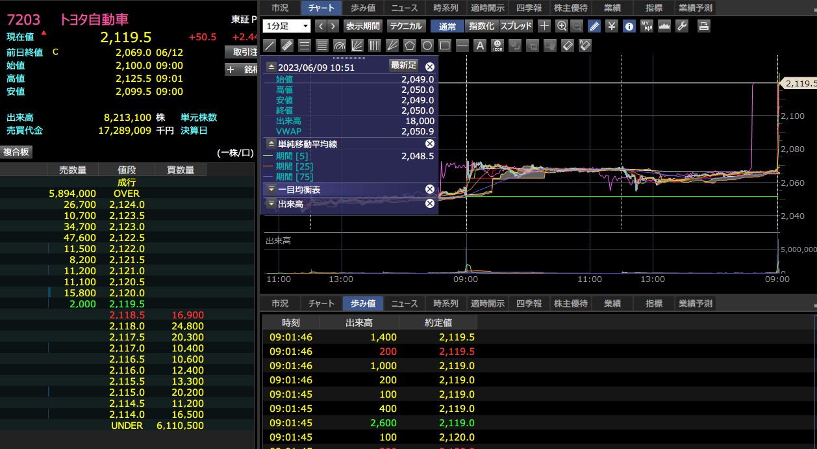This screenshot has width=817, height=449.
Task: Close the 出来高 indicator row
Action: (430, 203)
